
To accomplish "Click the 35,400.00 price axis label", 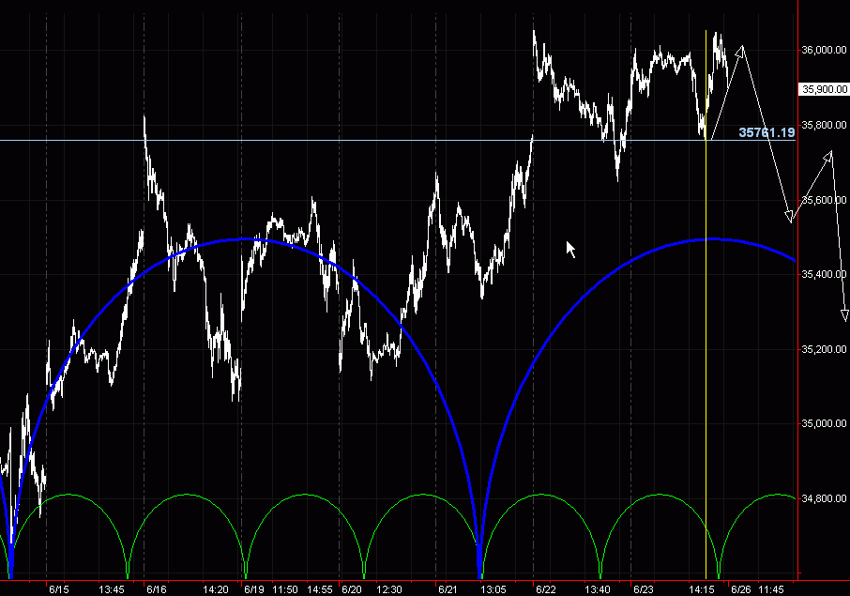I will [824, 274].
